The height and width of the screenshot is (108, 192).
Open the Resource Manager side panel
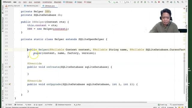(x=3, y=25)
